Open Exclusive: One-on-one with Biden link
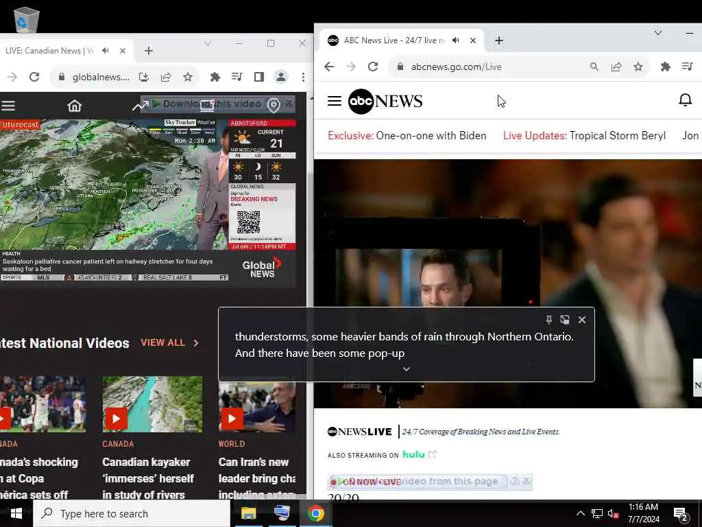Image resolution: width=702 pixels, height=527 pixels. [407, 135]
